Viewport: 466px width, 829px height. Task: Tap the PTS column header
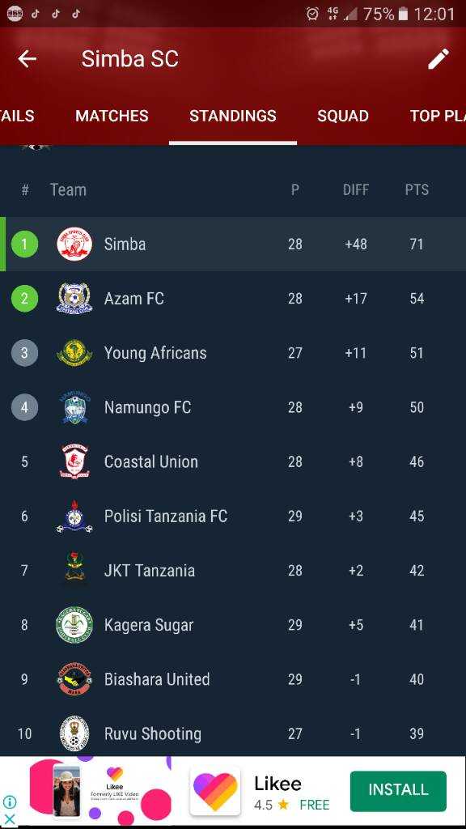417,189
